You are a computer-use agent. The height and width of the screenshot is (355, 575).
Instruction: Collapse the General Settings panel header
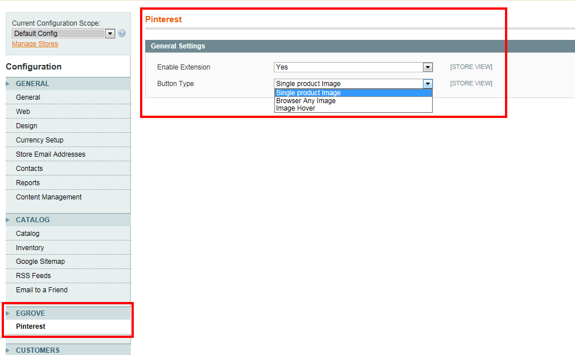click(360, 46)
